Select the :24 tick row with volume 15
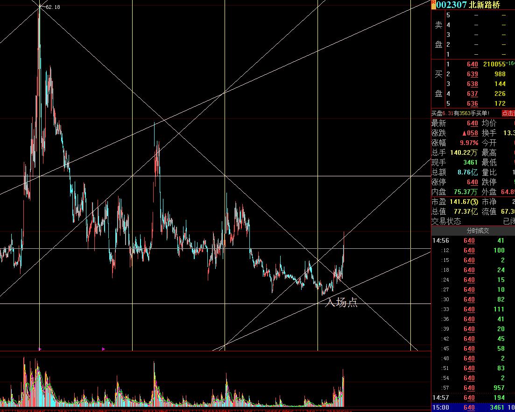This screenshot has width=515, height=412. (x=473, y=280)
